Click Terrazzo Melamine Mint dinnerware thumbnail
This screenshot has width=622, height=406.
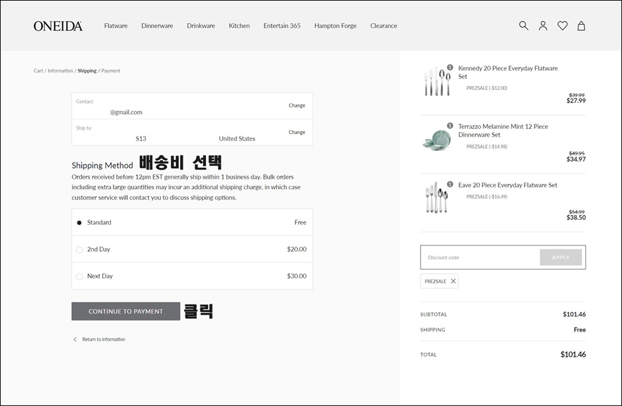tap(437, 140)
